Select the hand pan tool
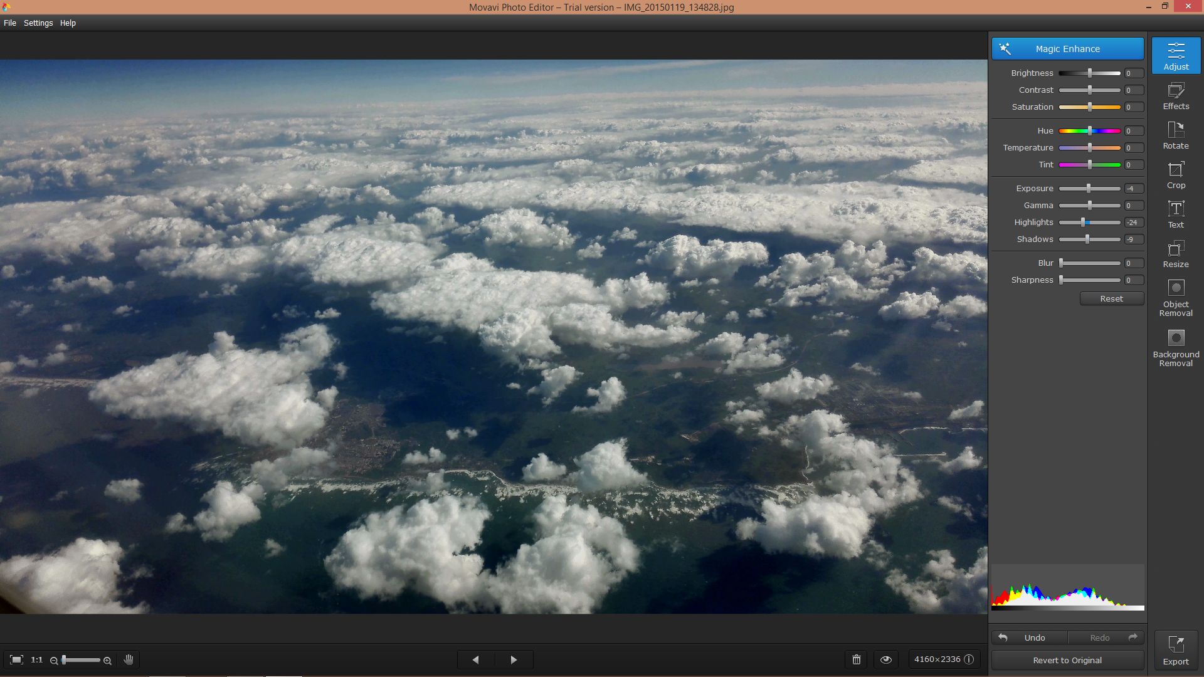 (129, 659)
